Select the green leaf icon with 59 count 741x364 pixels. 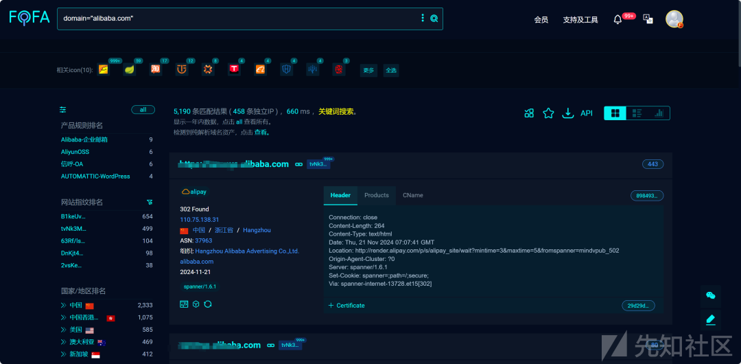tap(129, 69)
